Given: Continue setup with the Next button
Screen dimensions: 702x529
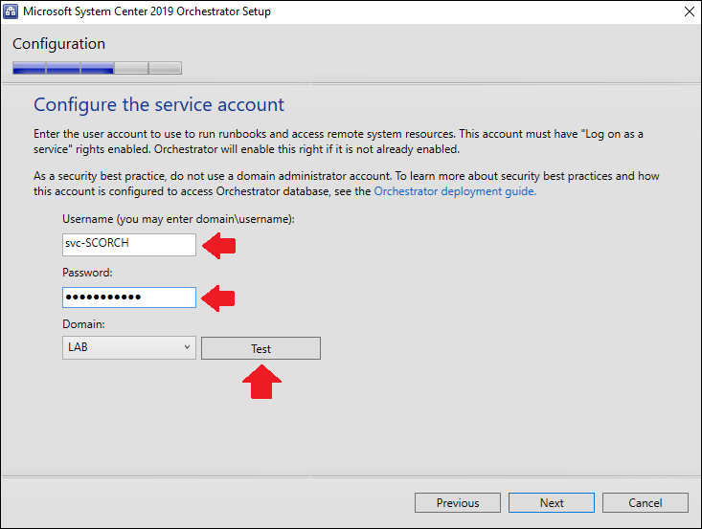Looking at the screenshot, I should 551,503.
